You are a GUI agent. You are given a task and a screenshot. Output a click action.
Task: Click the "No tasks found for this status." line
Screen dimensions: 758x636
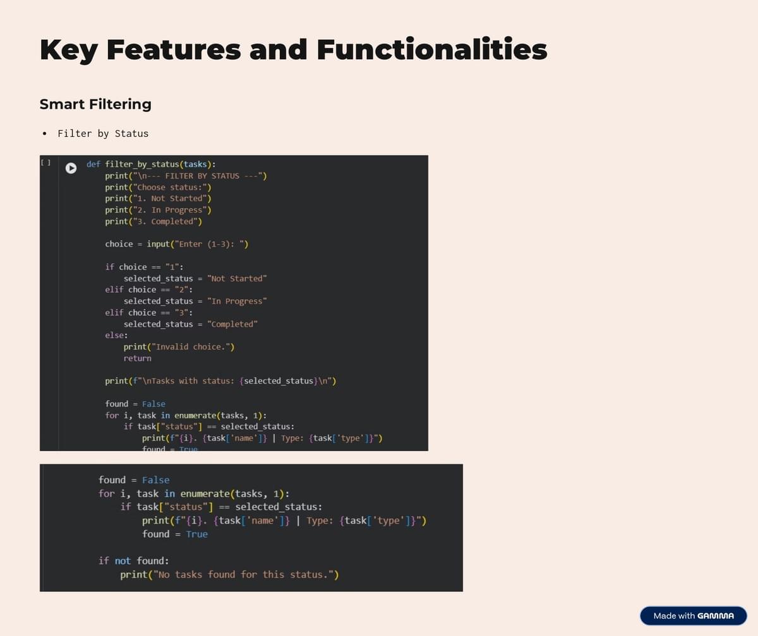pyautogui.click(x=229, y=575)
